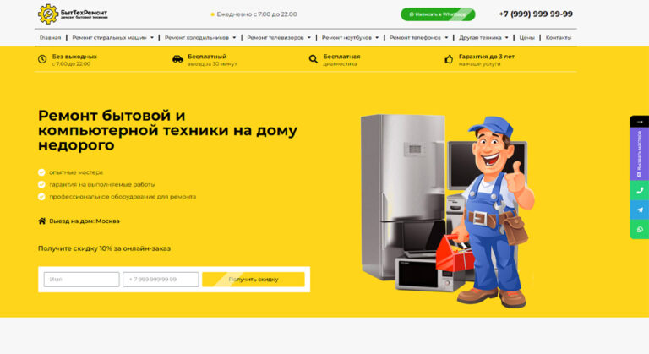Select the Главная menu item
The image size is (649, 354).
50,38
